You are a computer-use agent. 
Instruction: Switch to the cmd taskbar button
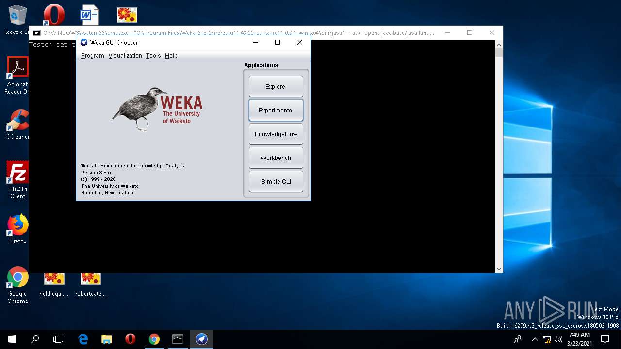click(178, 339)
